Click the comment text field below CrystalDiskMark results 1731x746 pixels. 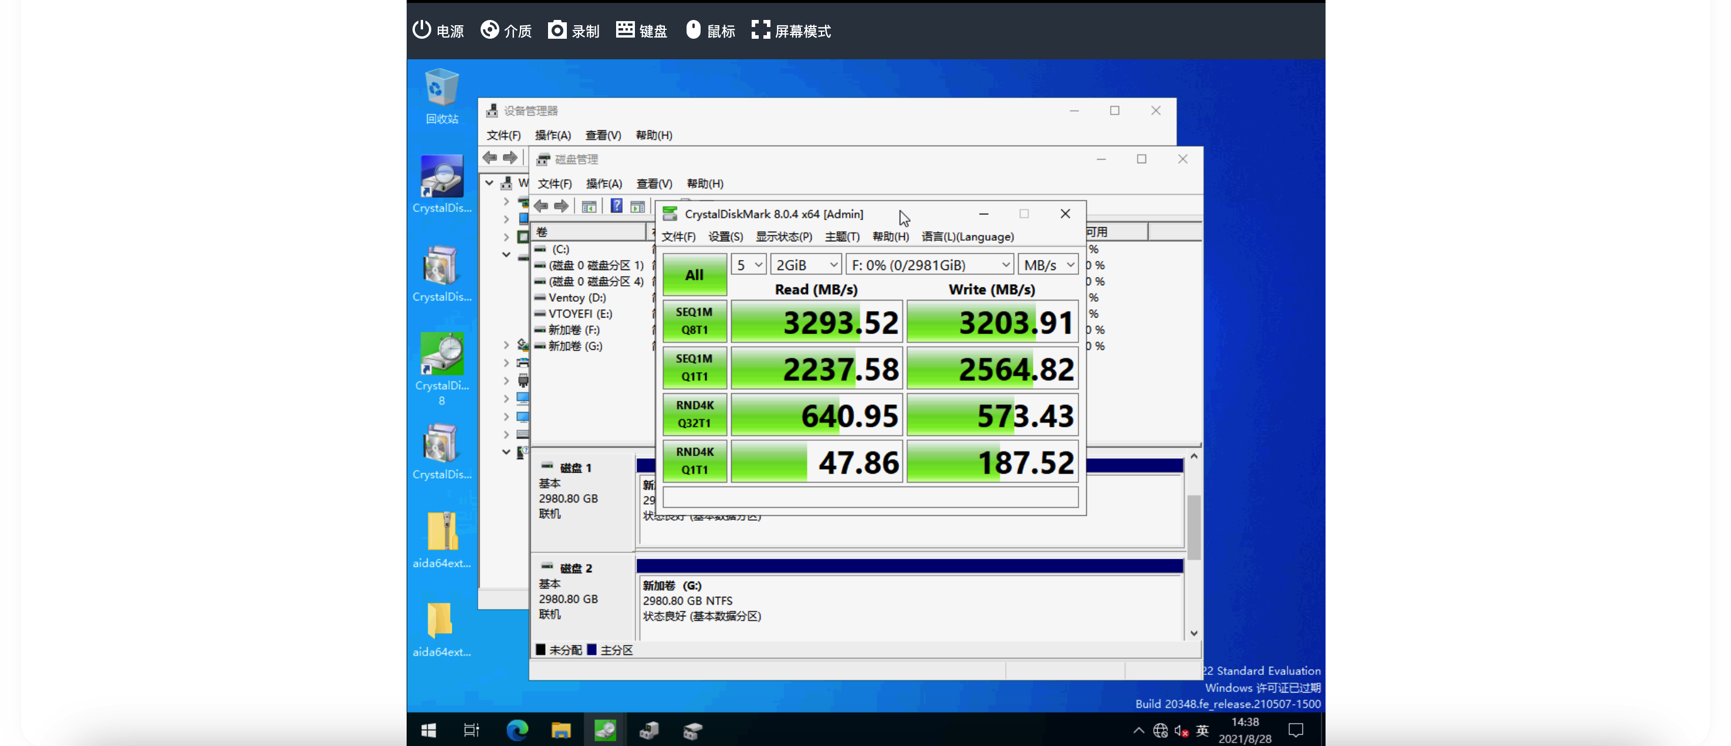point(871,497)
